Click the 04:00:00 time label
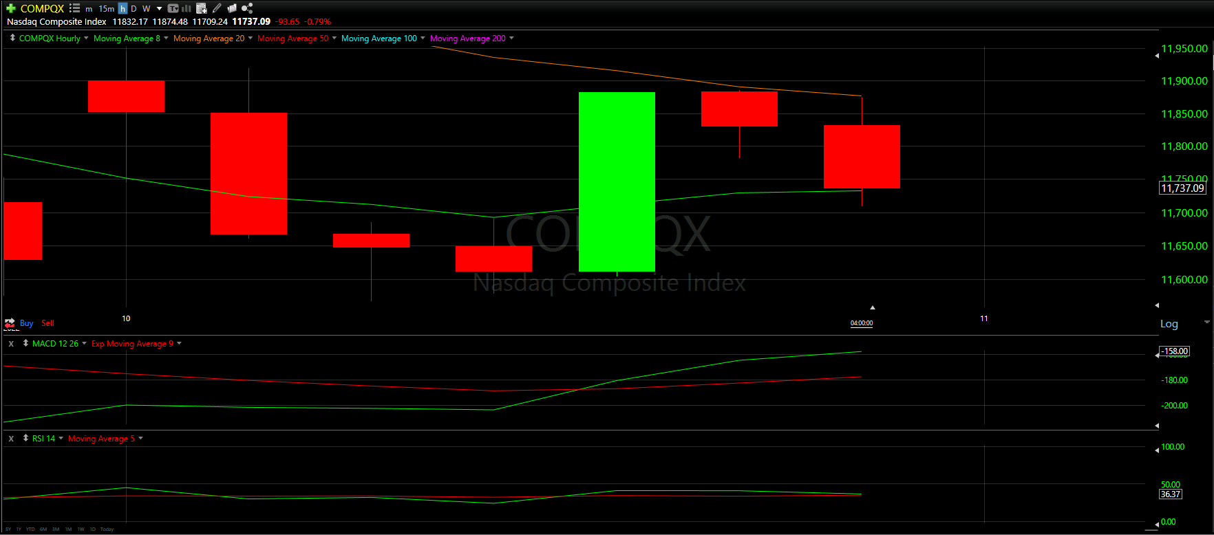Viewport: 1214px width, 535px height. [x=862, y=323]
